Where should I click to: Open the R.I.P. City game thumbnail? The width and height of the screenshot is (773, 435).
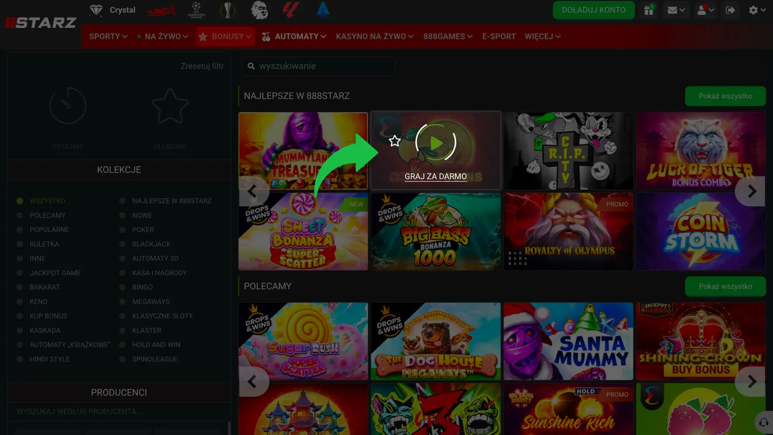568,151
